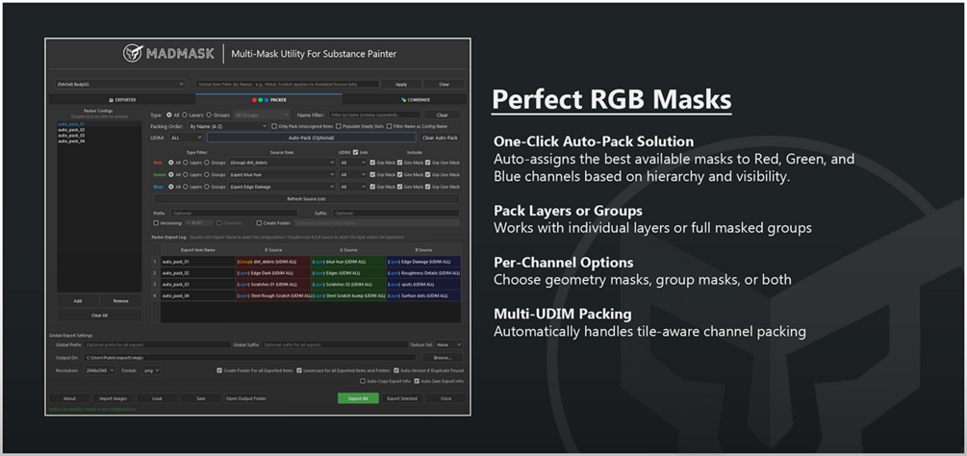The height and width of the screenshot is (456, 967).
Task: Click the Global Item Filter input field
Action: (288, 85)
